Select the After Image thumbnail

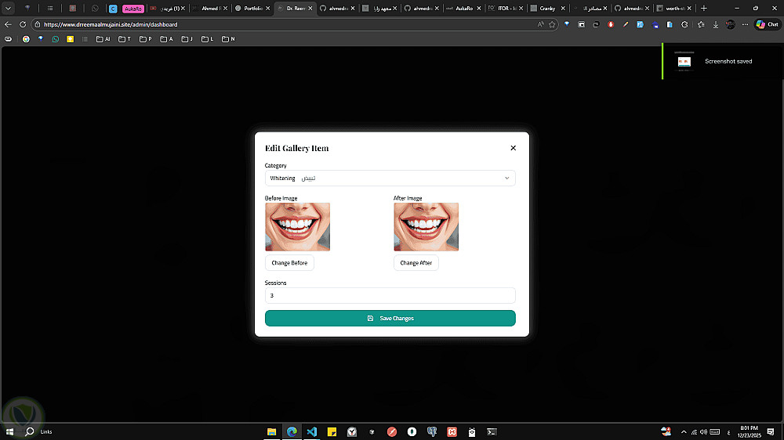[x=426, y=227]
